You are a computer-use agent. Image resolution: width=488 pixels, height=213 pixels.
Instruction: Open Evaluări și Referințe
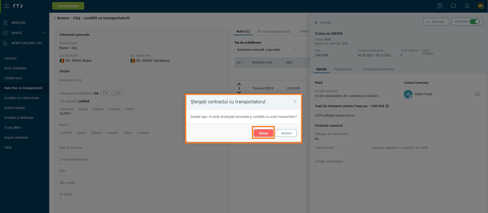click(19, 118)
